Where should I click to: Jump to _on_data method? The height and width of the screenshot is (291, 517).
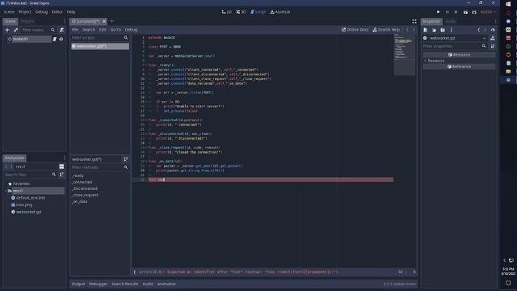(79, 201)
